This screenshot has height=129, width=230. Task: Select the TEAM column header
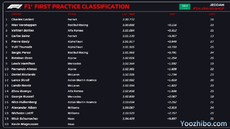click(x=72, y=14)
